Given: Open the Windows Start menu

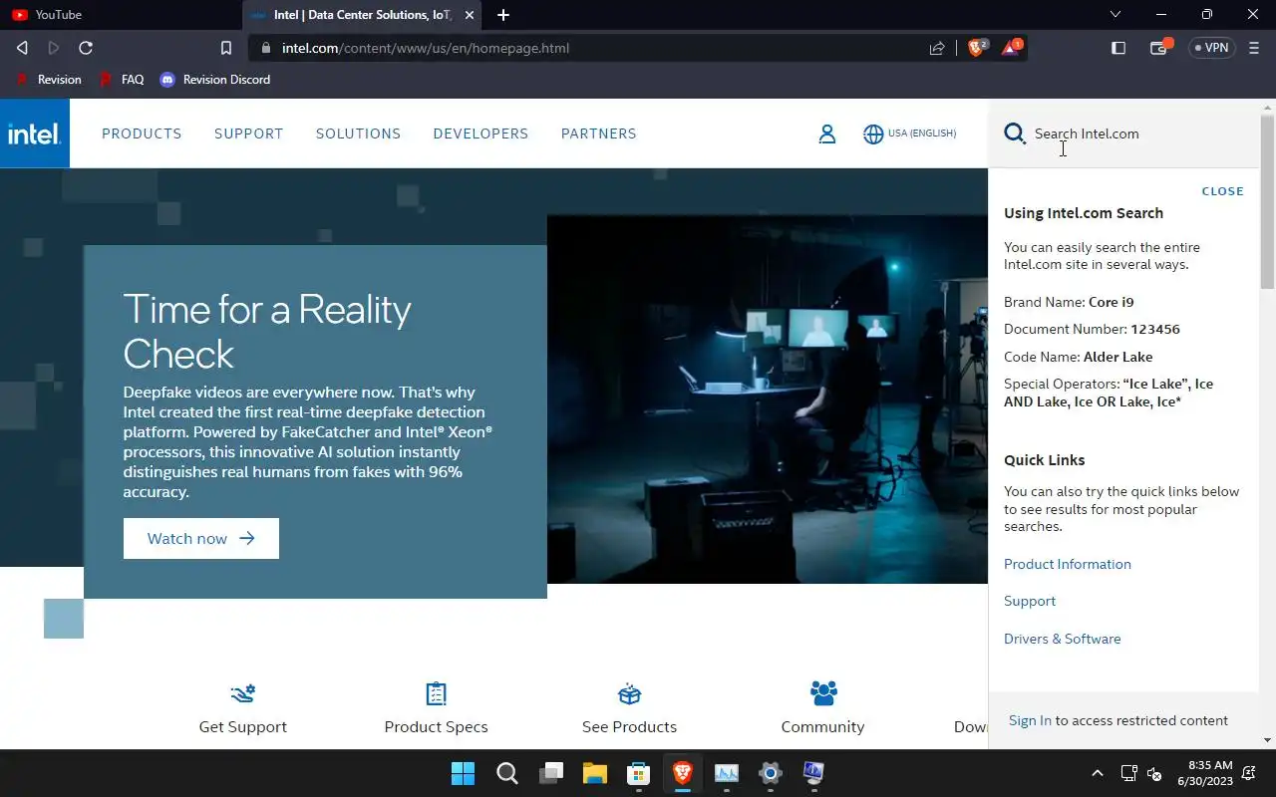Looking at the screenshot, I should (463, 773).
